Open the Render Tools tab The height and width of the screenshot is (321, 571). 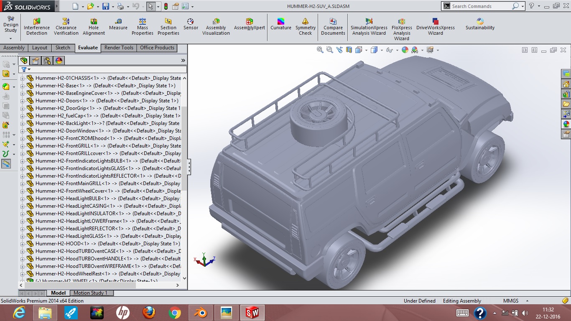(x=119, y=48)
